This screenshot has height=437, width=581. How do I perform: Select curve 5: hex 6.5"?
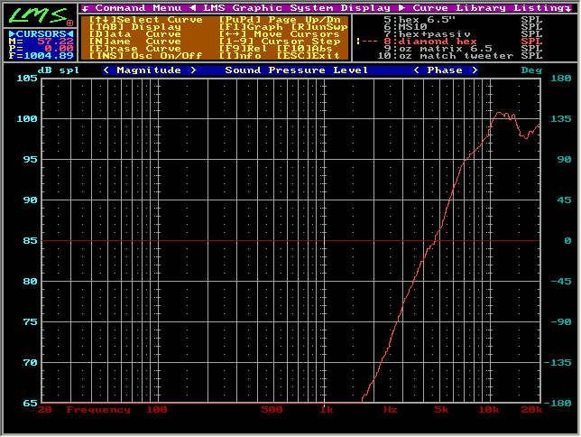coord(463,20)
